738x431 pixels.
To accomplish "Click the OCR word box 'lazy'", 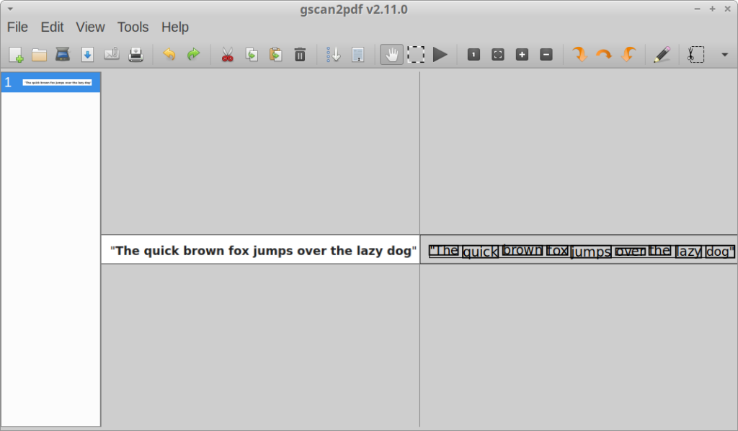I will click(688, 252).
